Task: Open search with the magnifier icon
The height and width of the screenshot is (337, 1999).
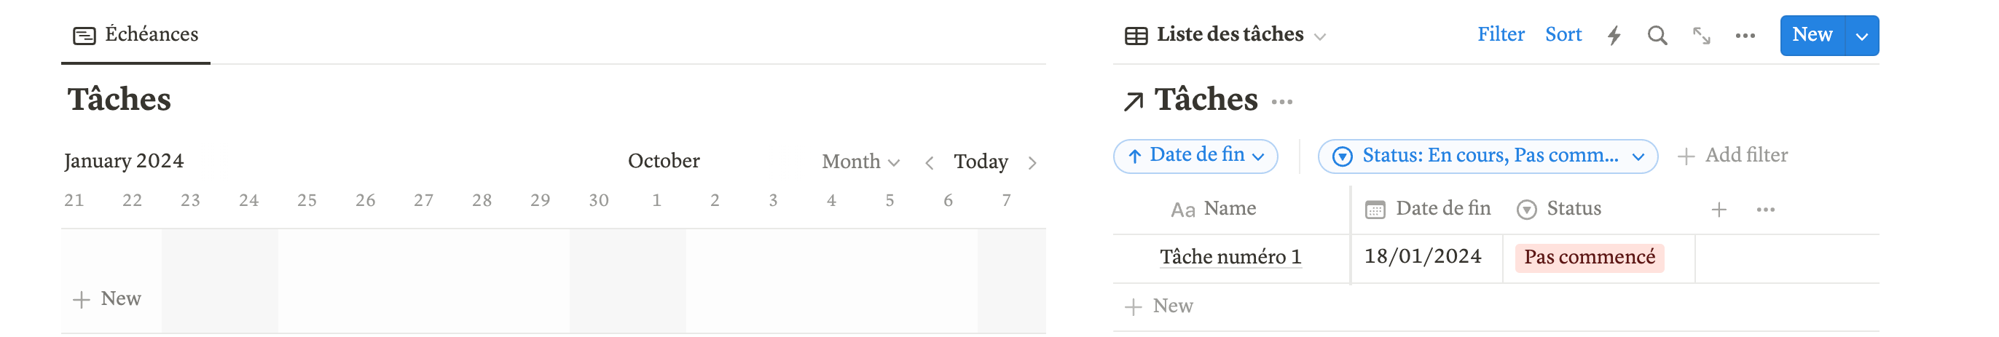Action: [1657, 36]
